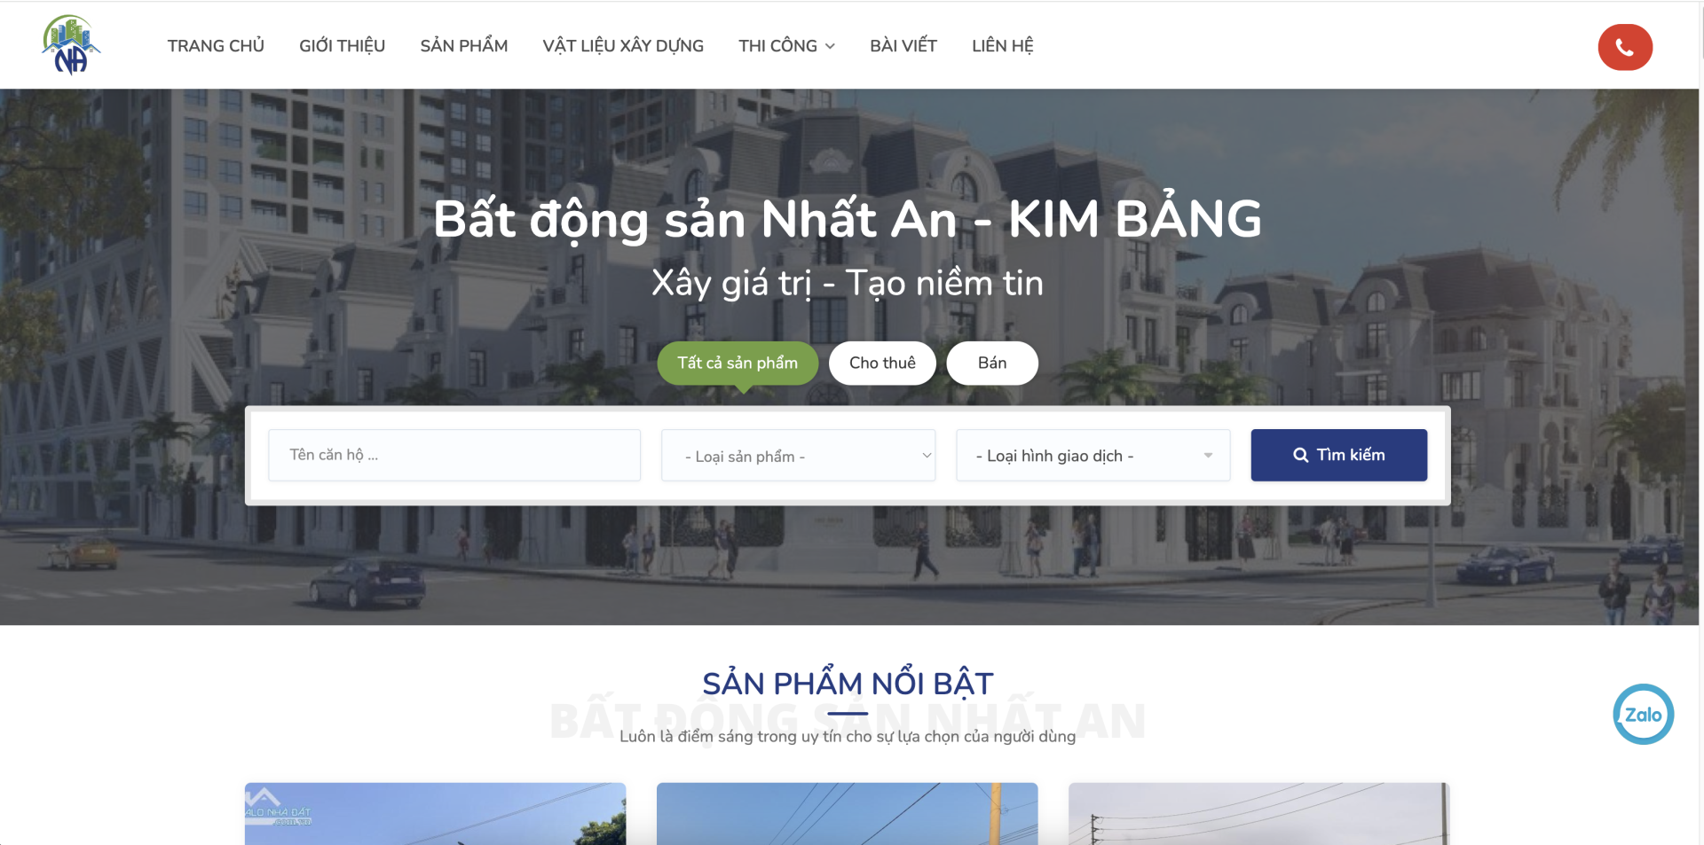Open the GIỚI THIỆU page

(342, 46)
